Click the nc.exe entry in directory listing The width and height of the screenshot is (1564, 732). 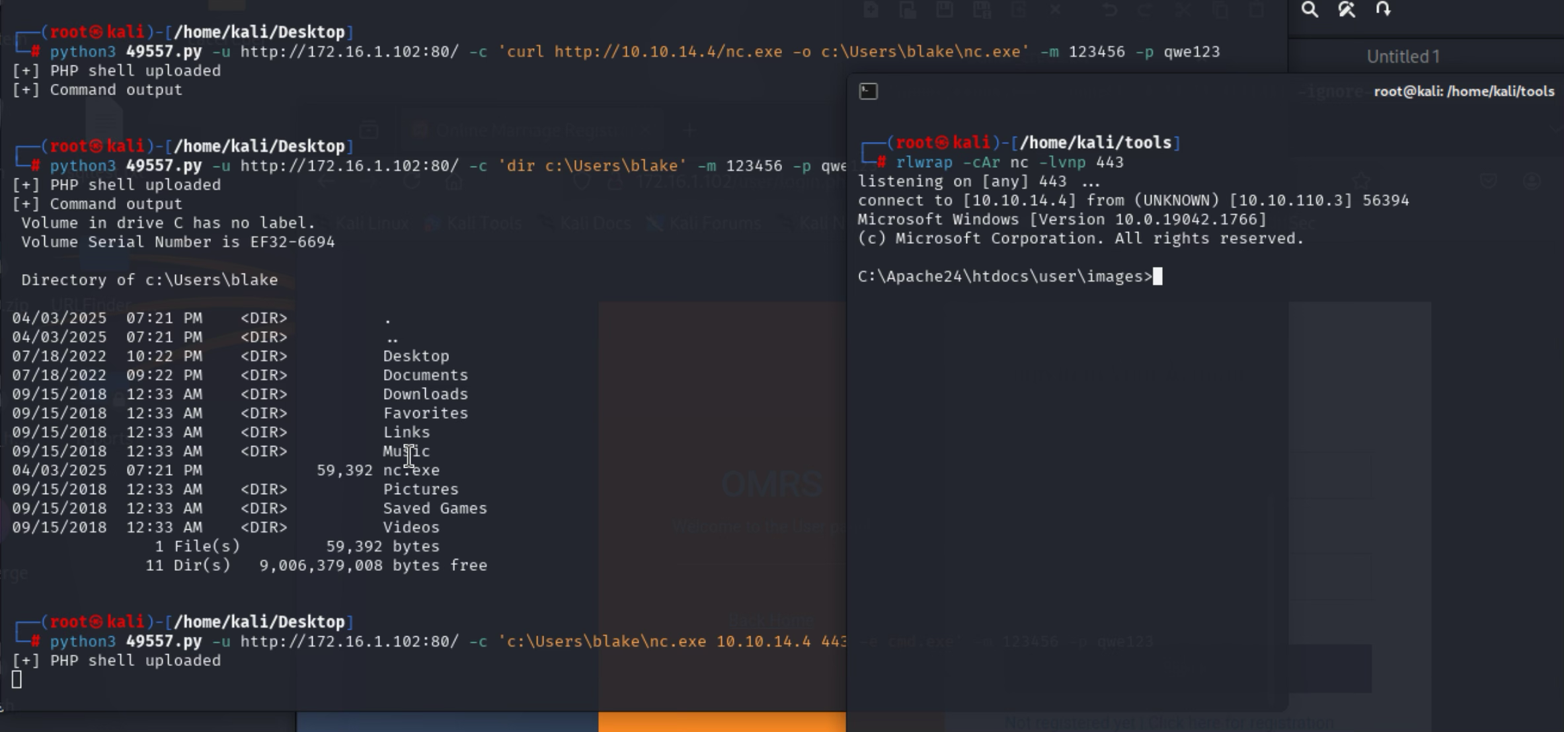(x=411, y=470)
